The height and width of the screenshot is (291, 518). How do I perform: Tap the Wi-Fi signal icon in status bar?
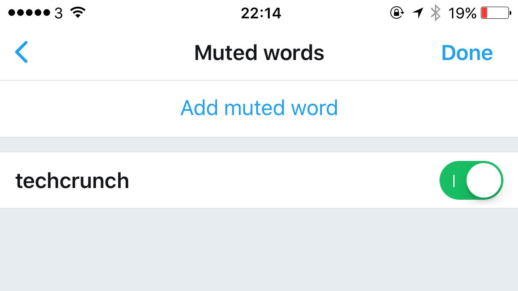pyautogui.click(x=78, y=13)
